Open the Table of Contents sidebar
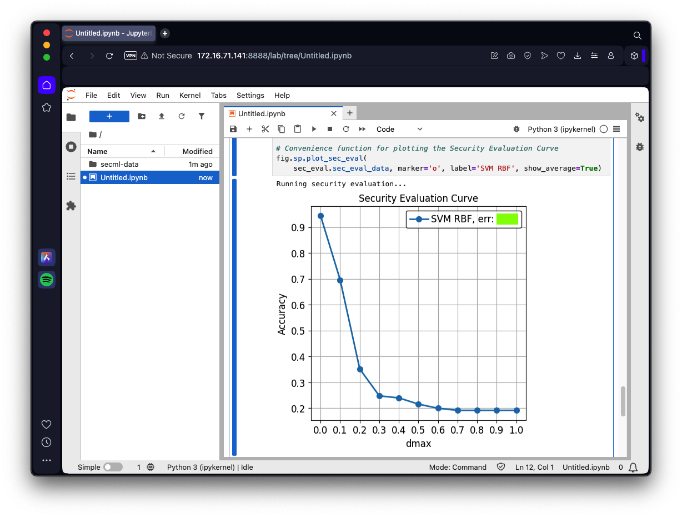Screen dimensions: 682x517 (71, 176)
